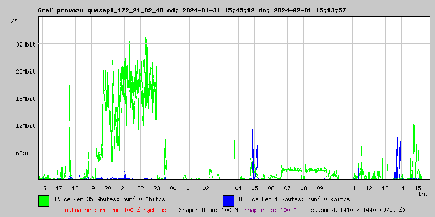Image resolution: width=435 pixels, height=217 pixels.
Task: Click the 18Mbit y-axis label
Action: click(26, 99)
